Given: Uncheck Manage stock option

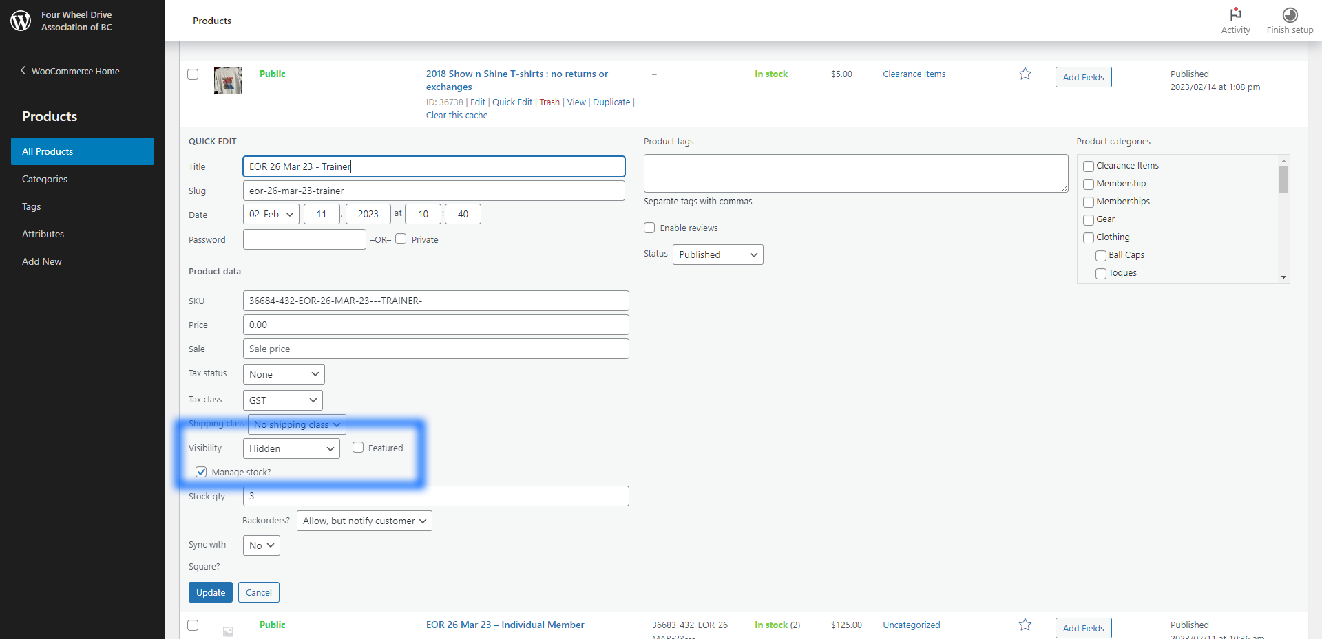Looking at the screenshot, I should 201,472.
